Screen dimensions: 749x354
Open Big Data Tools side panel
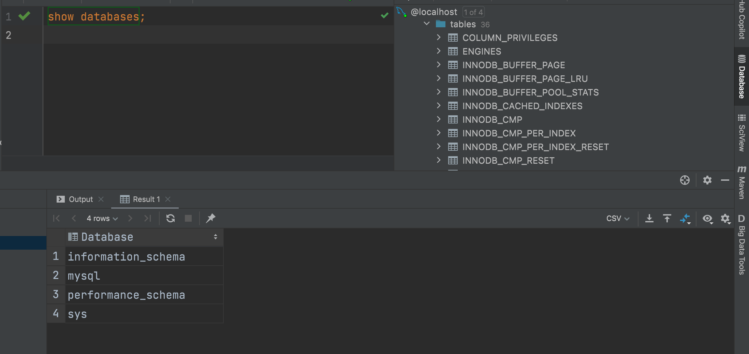click(x=741, y=245)
